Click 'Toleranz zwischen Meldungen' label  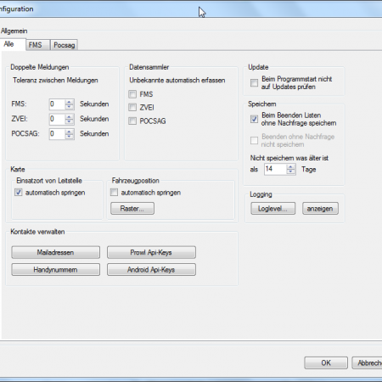(55, 81)
